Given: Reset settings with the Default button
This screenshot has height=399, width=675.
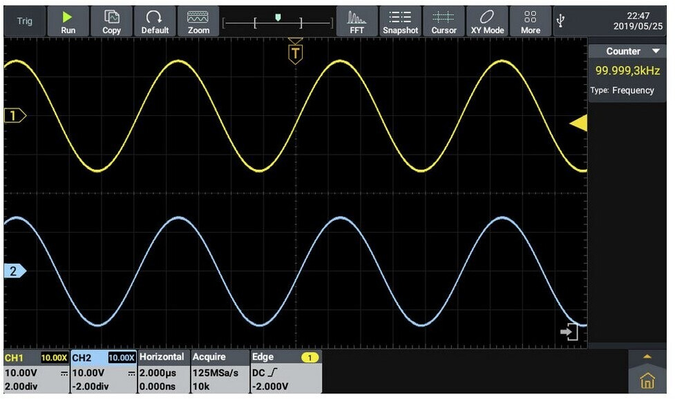Looking at the screenshot, I should click(x=155, y=21).
